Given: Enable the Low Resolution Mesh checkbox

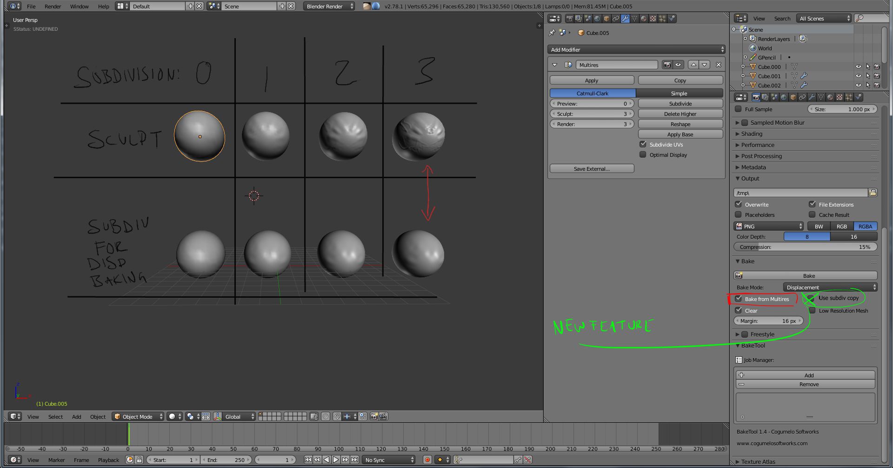Looking at the screenshot, I should [x=812, y=310].
